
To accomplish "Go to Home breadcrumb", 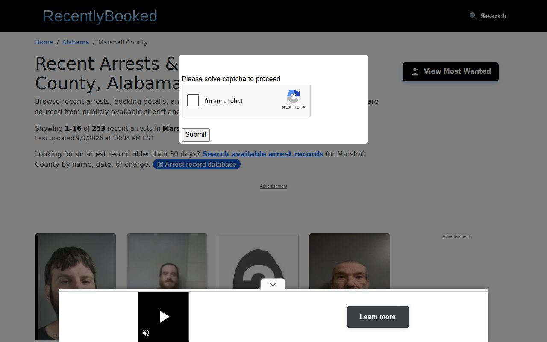I will 44,42.
